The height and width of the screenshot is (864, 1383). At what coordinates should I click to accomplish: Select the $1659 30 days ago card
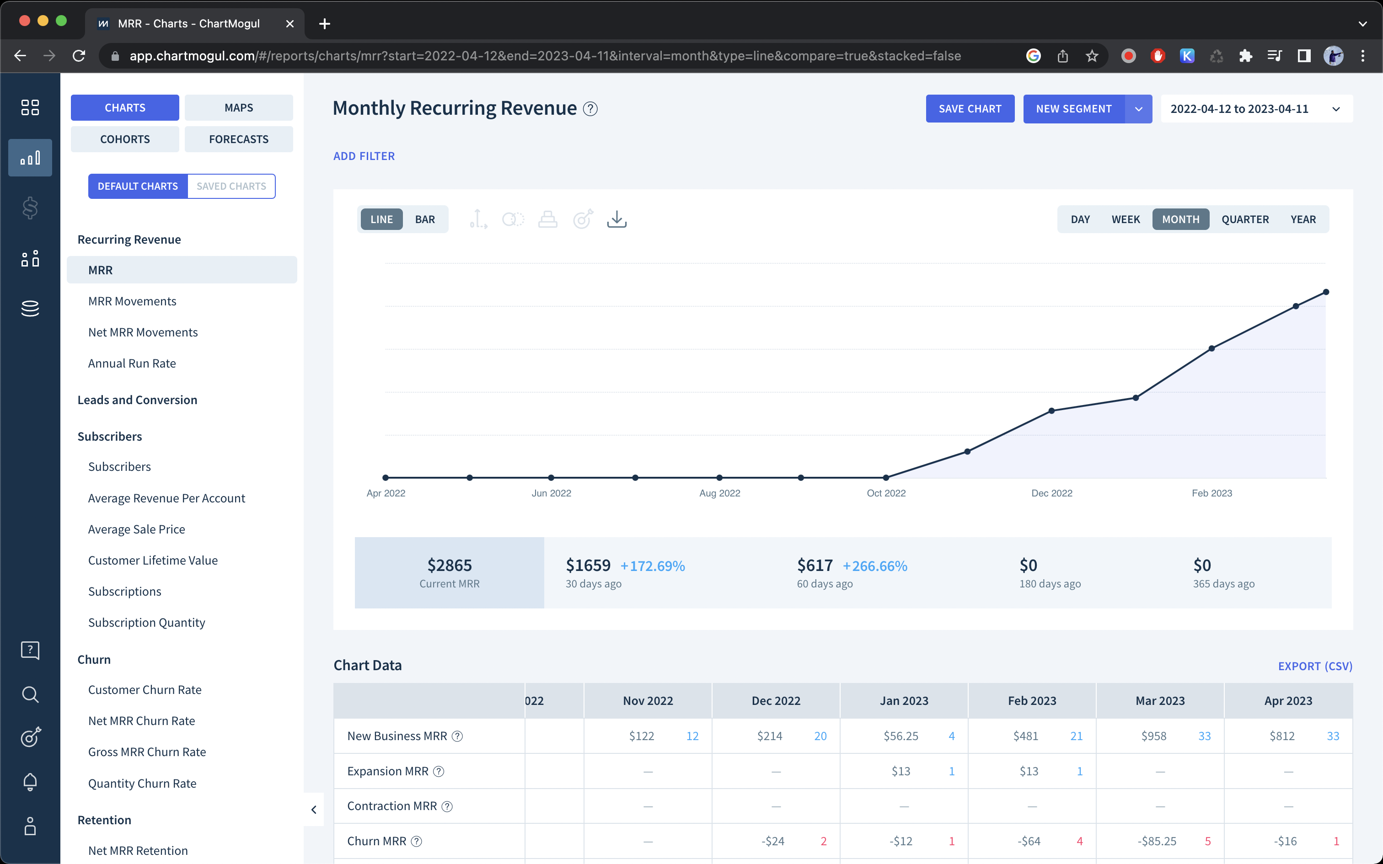625,572
